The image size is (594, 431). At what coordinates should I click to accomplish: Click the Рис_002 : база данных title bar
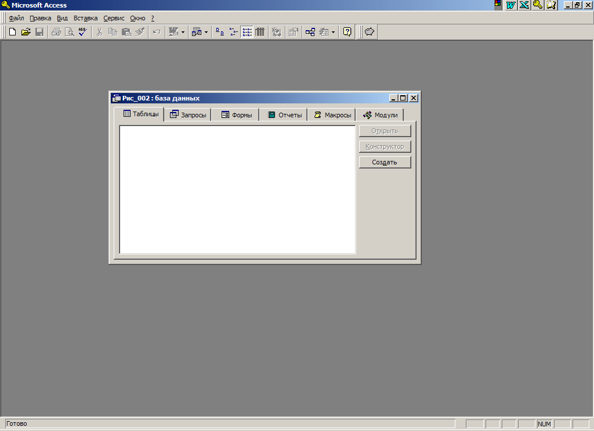[x=250, y=98]
